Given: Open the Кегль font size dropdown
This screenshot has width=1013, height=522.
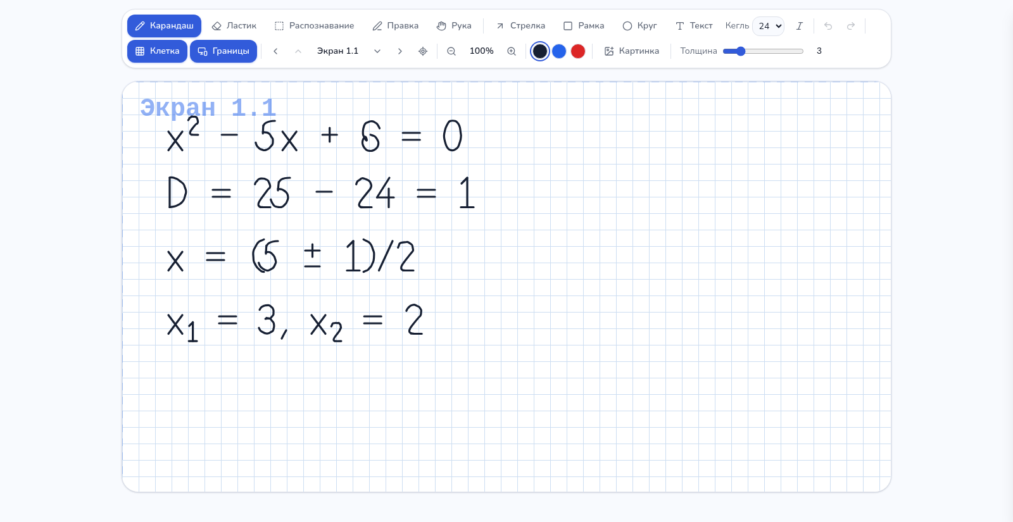Looking at the screenshot, I should tap(769, 26).
